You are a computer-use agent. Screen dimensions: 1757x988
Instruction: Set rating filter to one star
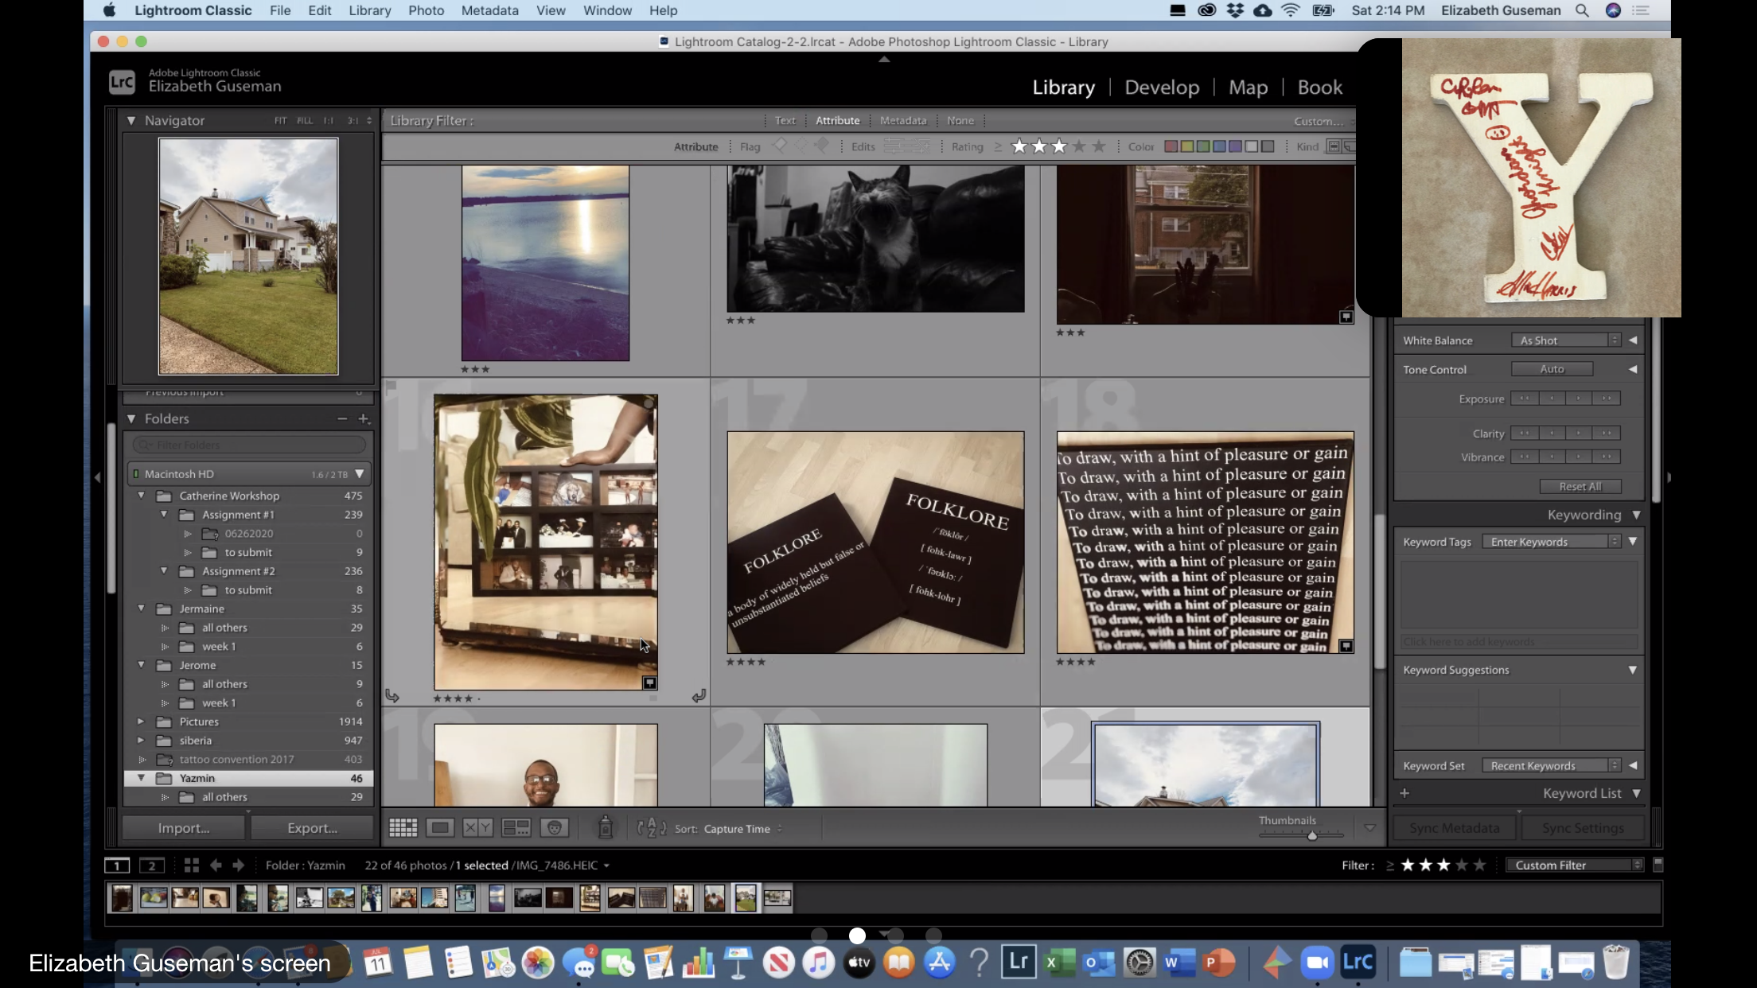pos(1019,146)
